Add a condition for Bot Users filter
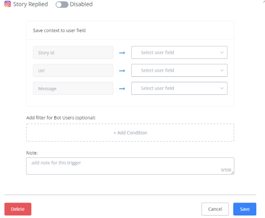The height and width of the screenshot is (218, 265). pos(130,133)
